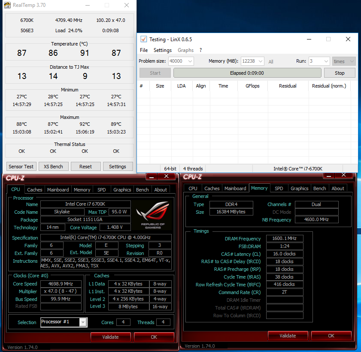Open the Memory (MiB) dropdown in LinX
This screenshot has height=352, width=361.
261,61
